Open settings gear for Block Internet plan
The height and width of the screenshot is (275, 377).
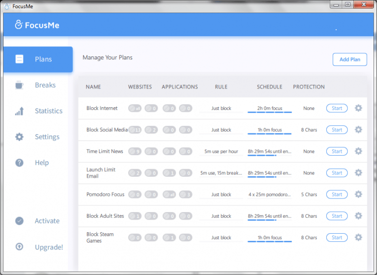click(x=358, y=108)
